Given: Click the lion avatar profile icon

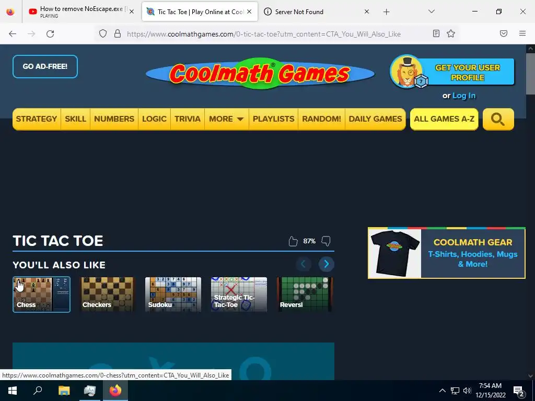Looking at the screenshot, I should 406,72.
